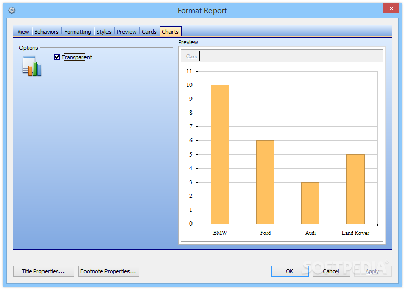405x290 pixels.
Task: Open the Behaviors tab
Action: tap(47, 32)
